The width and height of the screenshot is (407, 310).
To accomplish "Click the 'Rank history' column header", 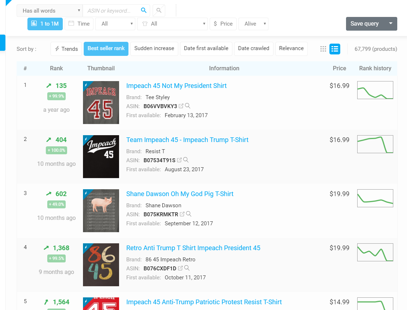I will click(375, 68).
